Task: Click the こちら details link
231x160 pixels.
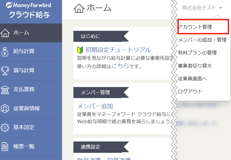Action: click(x=120, y=66)
